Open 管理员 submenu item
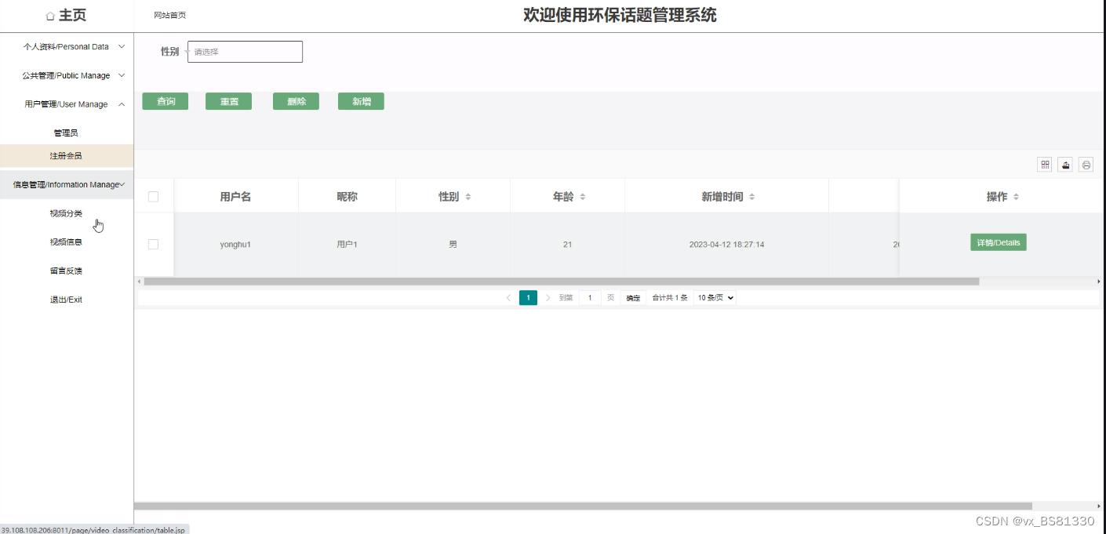Viewport: 1106px width, 534px height. click(x=67, y=133)
